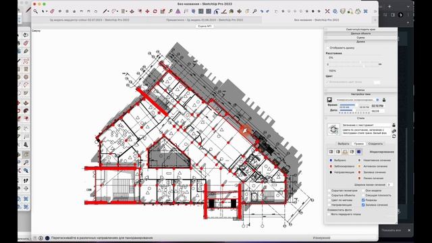
Task: Open the Face settings icon in style editor
Action: (x=338, y=151)
